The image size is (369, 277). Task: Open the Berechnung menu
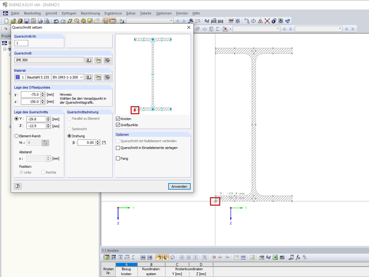coord(90,13)
